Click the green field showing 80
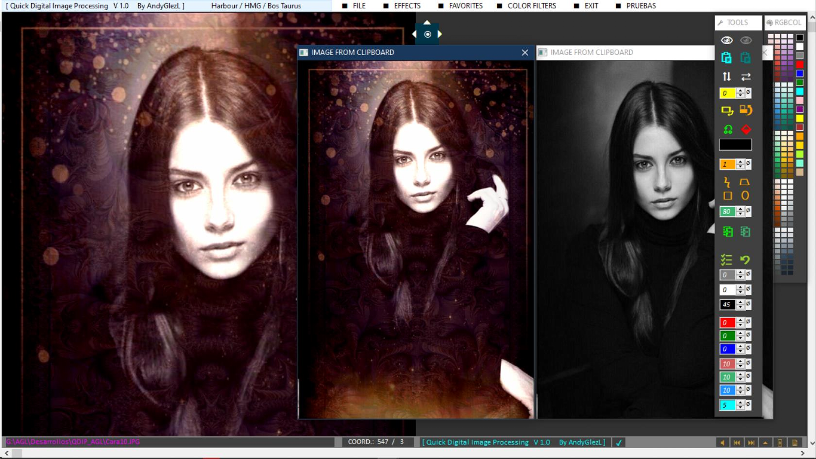This screenshot has height=459, width=816. 727,212
